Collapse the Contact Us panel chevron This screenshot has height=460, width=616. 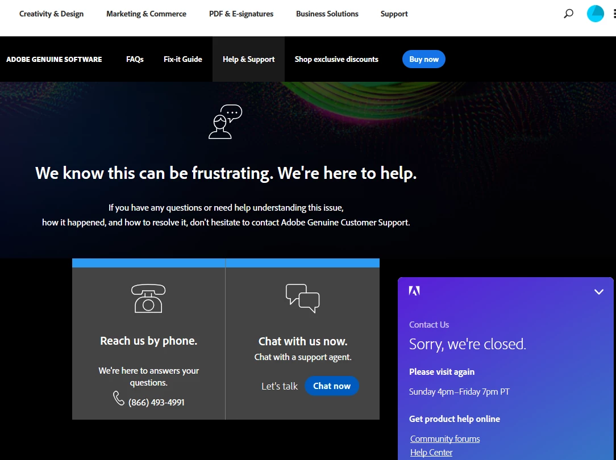599,292
